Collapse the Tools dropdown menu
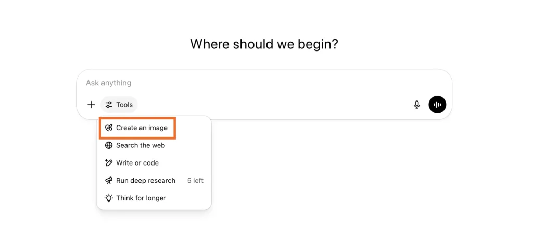 point(119,105)
